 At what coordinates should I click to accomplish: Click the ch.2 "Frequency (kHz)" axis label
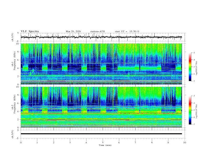click(x=15, y=104)
